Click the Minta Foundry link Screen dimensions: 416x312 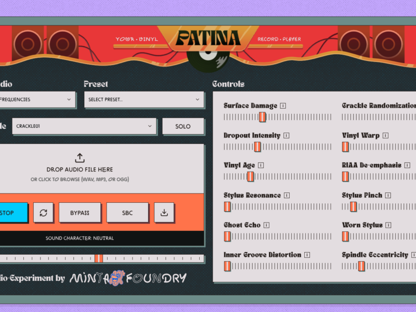click(x=128, y=278)
